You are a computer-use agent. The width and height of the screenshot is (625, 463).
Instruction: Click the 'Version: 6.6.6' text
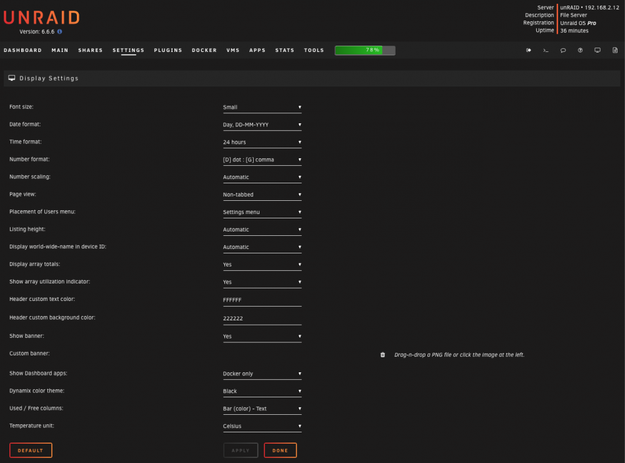[37, 31]
